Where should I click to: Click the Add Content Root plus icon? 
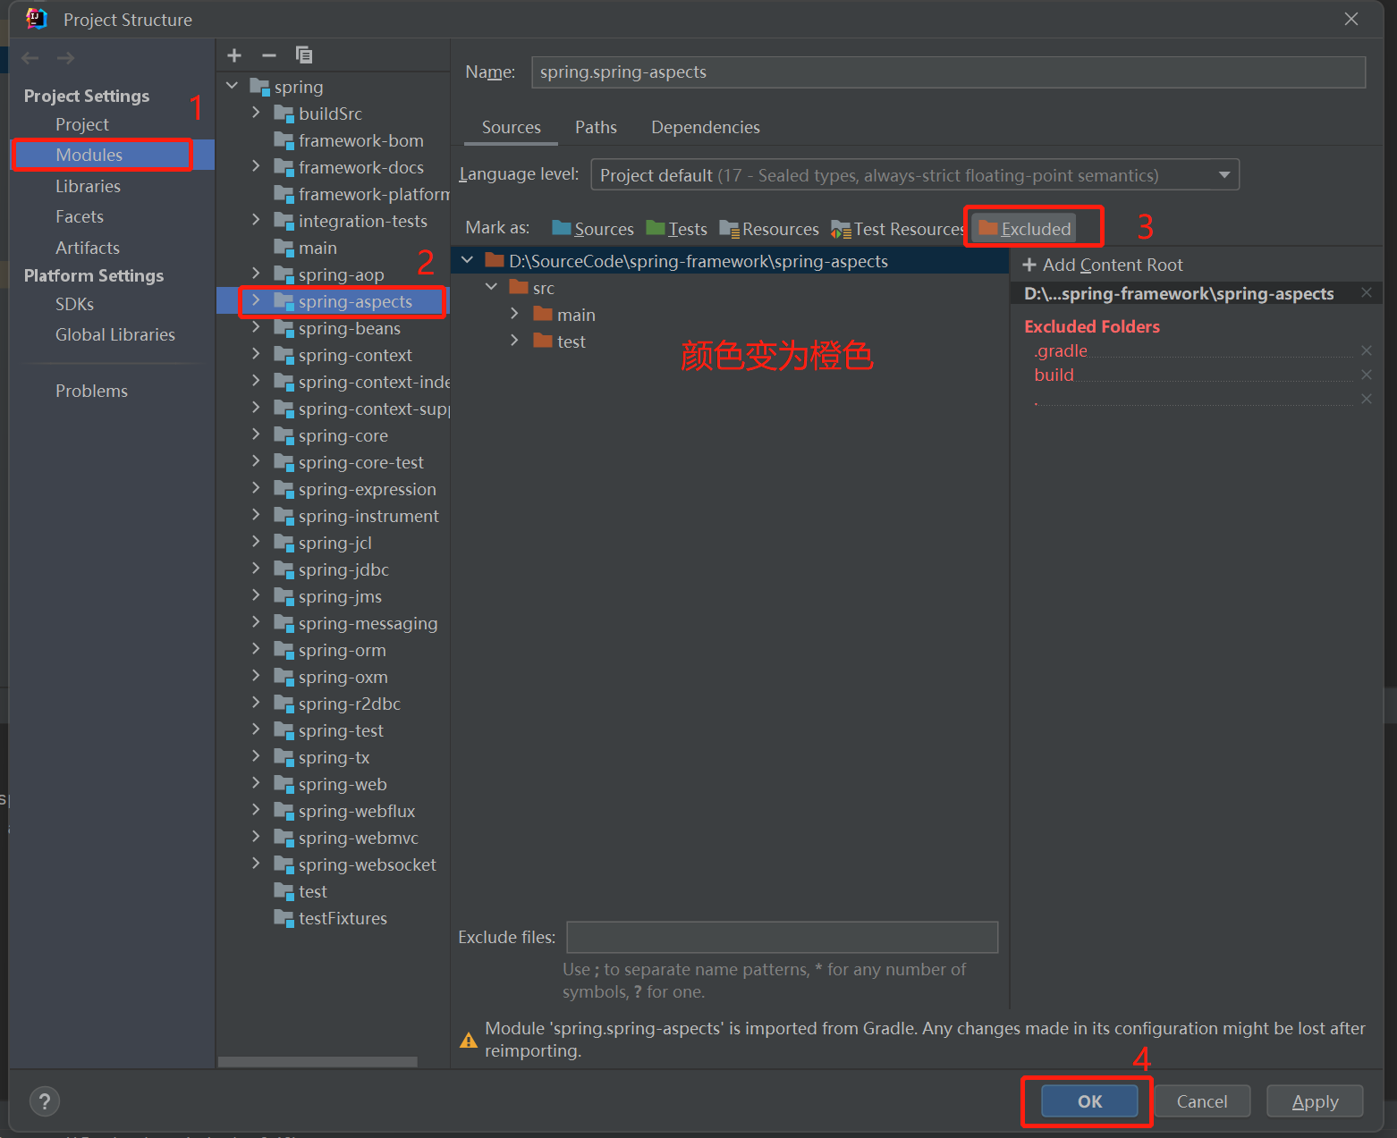(1029, 265)
